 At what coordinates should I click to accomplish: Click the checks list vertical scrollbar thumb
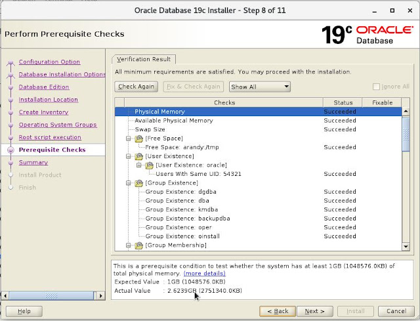[406, 134]
